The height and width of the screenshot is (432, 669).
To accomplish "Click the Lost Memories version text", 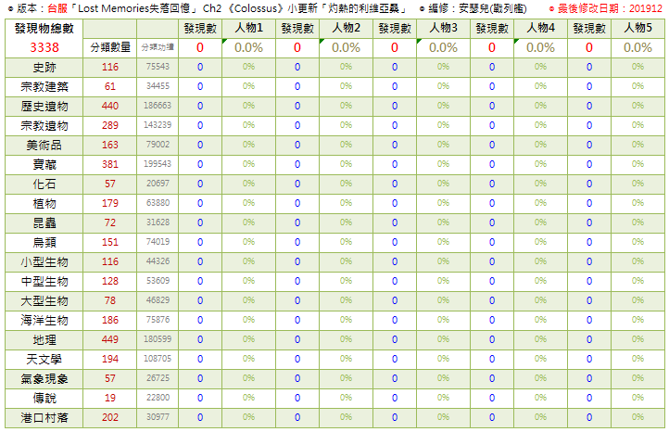I will [x=208, y=8].
